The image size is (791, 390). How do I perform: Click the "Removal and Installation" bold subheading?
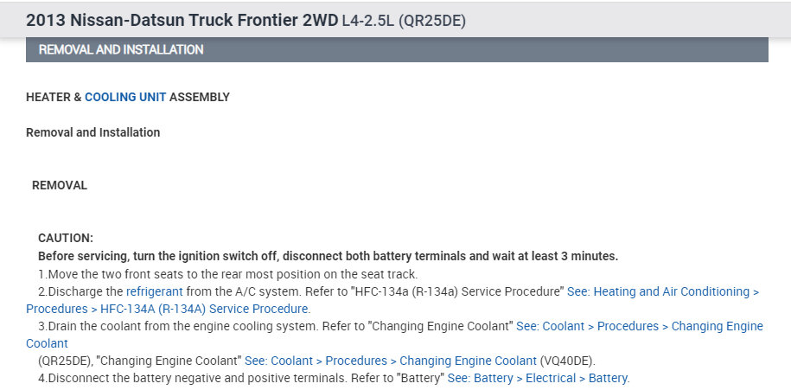point(92,133)
